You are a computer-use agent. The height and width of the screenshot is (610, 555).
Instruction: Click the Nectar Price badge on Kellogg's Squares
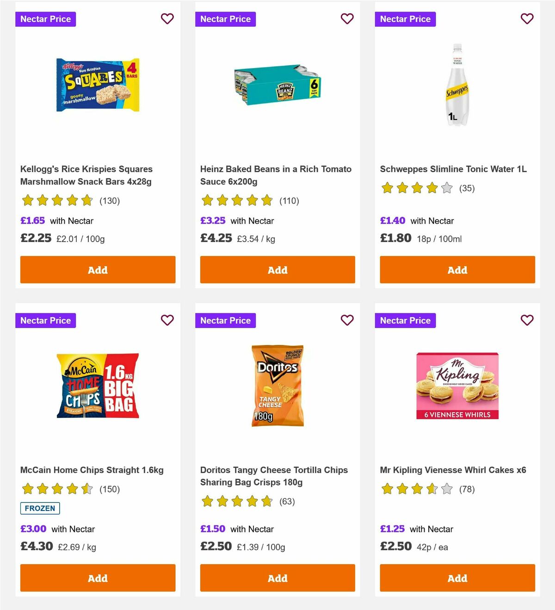pos(45,19)
